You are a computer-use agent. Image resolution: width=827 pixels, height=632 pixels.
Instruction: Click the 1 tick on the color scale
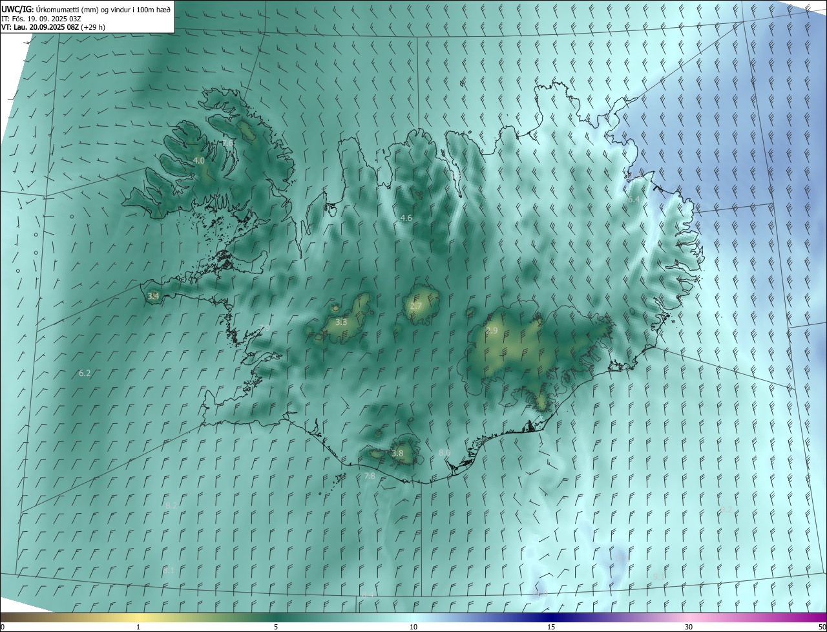(138, 627)
